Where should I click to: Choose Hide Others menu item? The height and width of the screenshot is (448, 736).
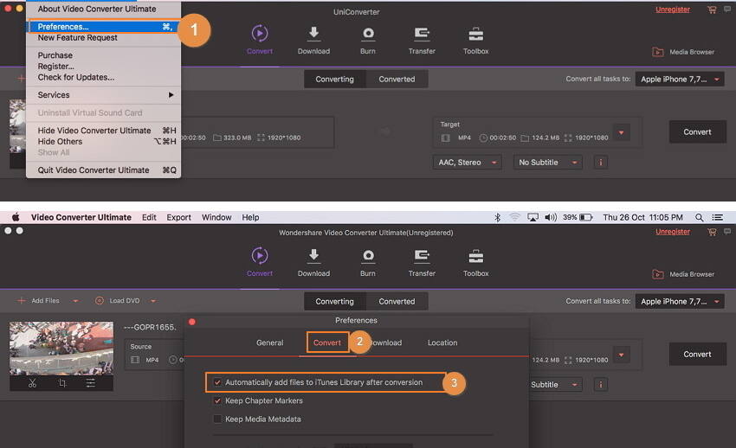(x=103, y=142)
